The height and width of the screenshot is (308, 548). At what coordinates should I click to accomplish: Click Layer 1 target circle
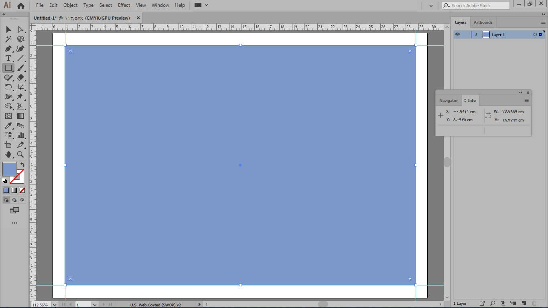tap(535, 35)
